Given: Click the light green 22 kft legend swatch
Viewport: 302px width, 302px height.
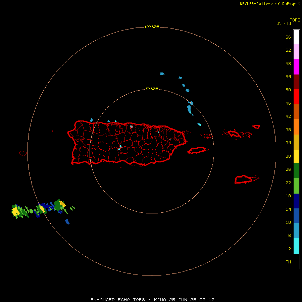Looking at the screenshot, I should click(x=296, y=186).
